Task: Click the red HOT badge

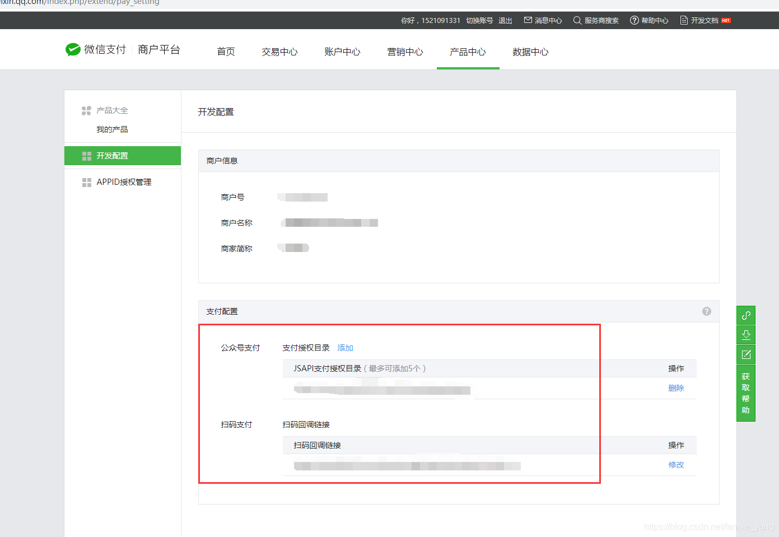Action: 726,21
